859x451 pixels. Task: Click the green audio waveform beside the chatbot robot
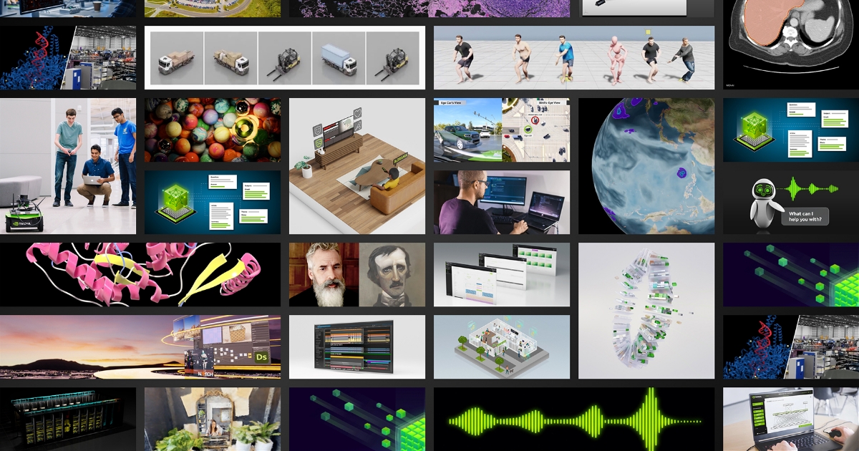[812, 190]
